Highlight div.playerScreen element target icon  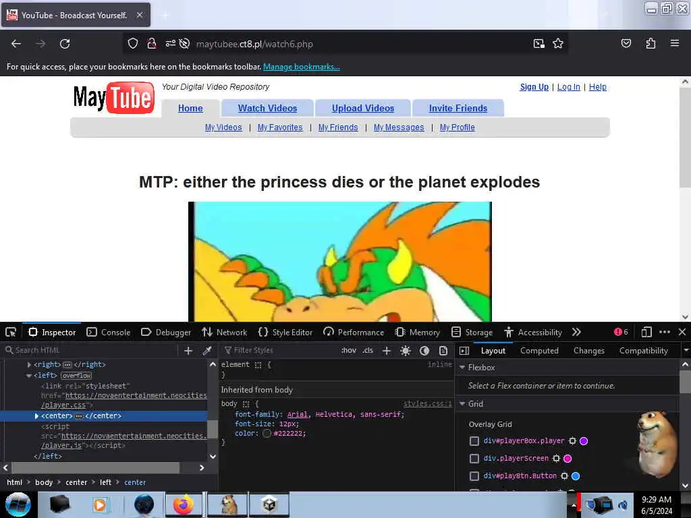click(x=556, y=459)
